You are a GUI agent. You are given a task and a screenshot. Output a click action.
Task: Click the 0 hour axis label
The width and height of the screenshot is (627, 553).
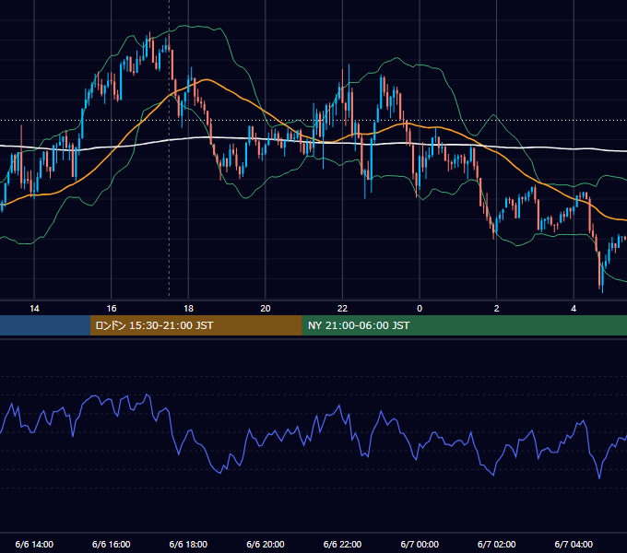(x=420, y=309)
